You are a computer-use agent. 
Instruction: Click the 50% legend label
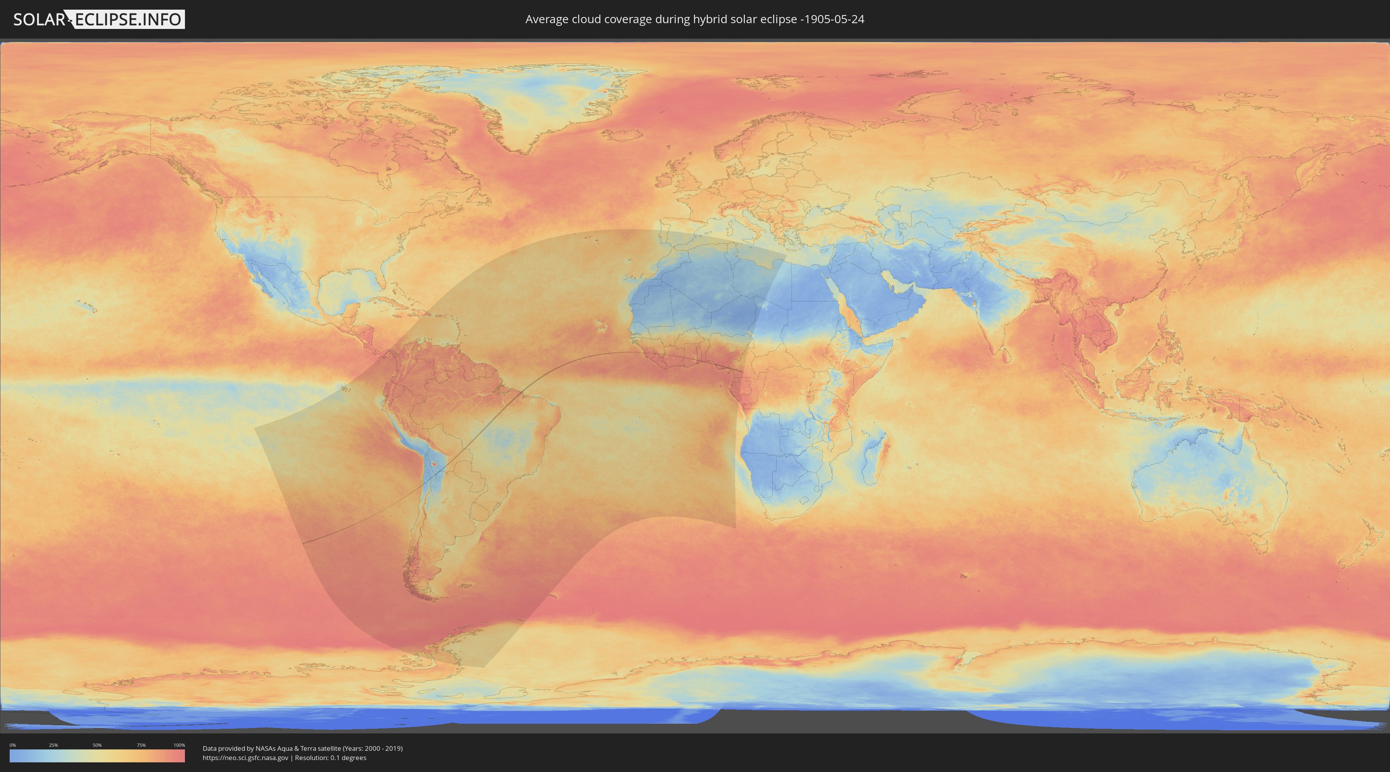click(97, 745)
